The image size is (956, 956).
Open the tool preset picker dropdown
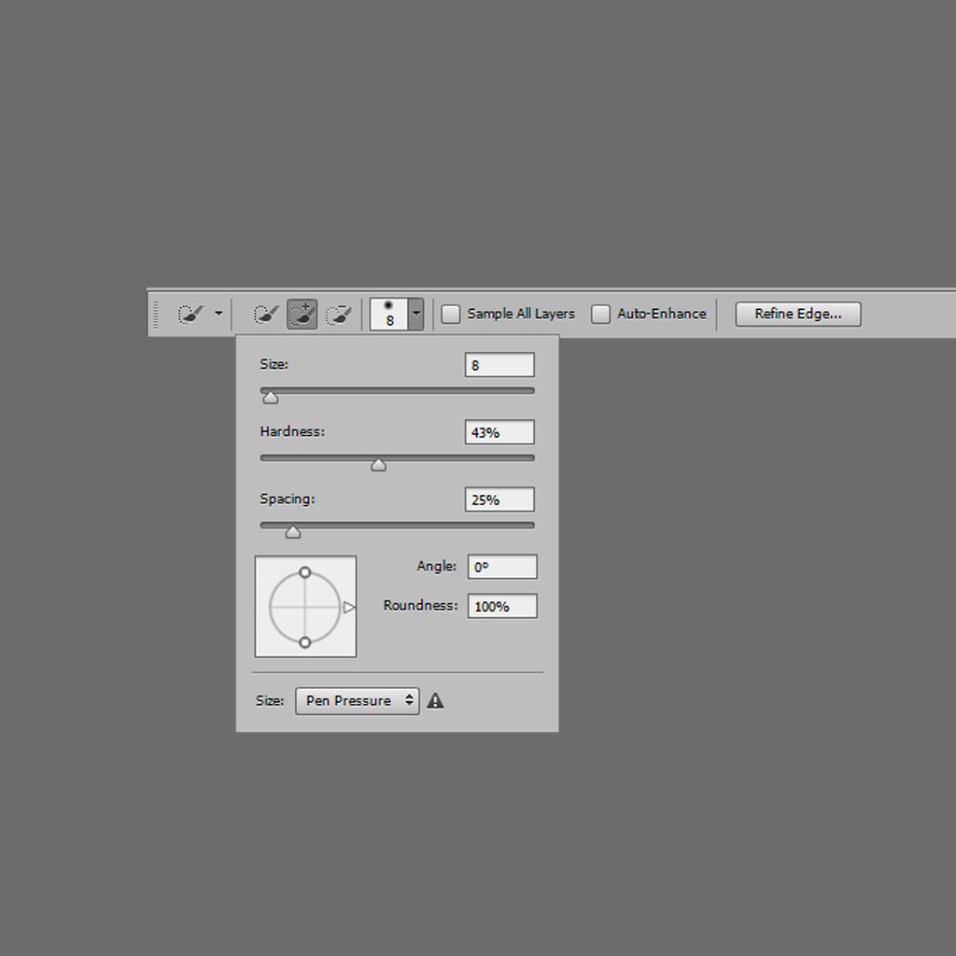pos(218,314)
